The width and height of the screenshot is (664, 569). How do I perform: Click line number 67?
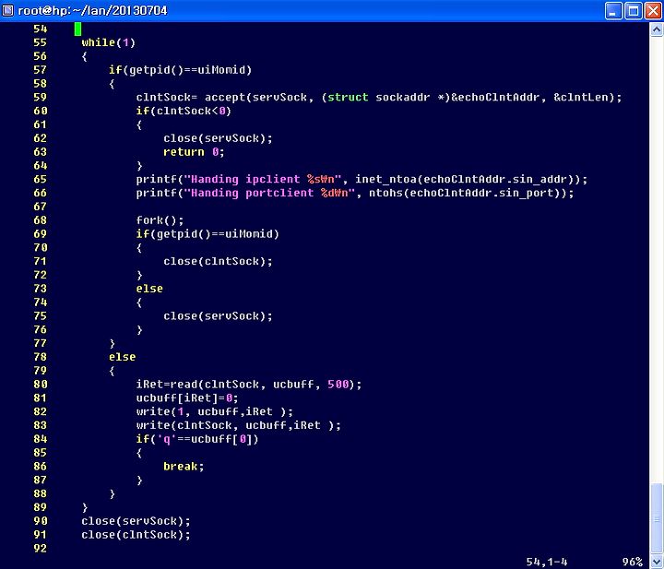41,207
